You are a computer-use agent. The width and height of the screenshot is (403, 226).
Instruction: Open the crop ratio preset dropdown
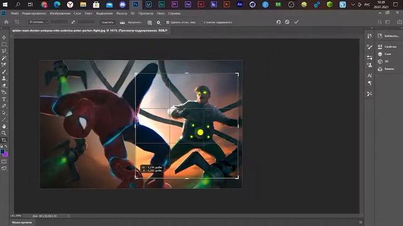coord(38,22)
